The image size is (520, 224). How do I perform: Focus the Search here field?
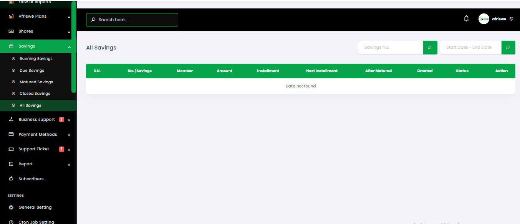pyautogui.click(x=132, y=20)
